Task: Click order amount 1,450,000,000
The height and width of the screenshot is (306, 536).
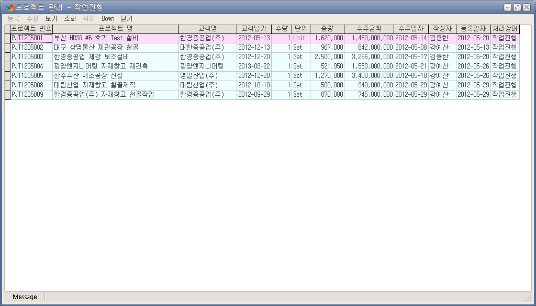Action: tap(369, 38)
